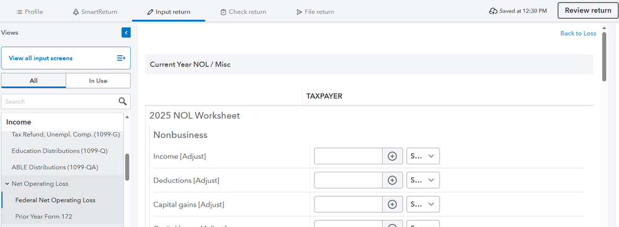
Task: Switch to the In Use filter tab
Action: [98, 81]
